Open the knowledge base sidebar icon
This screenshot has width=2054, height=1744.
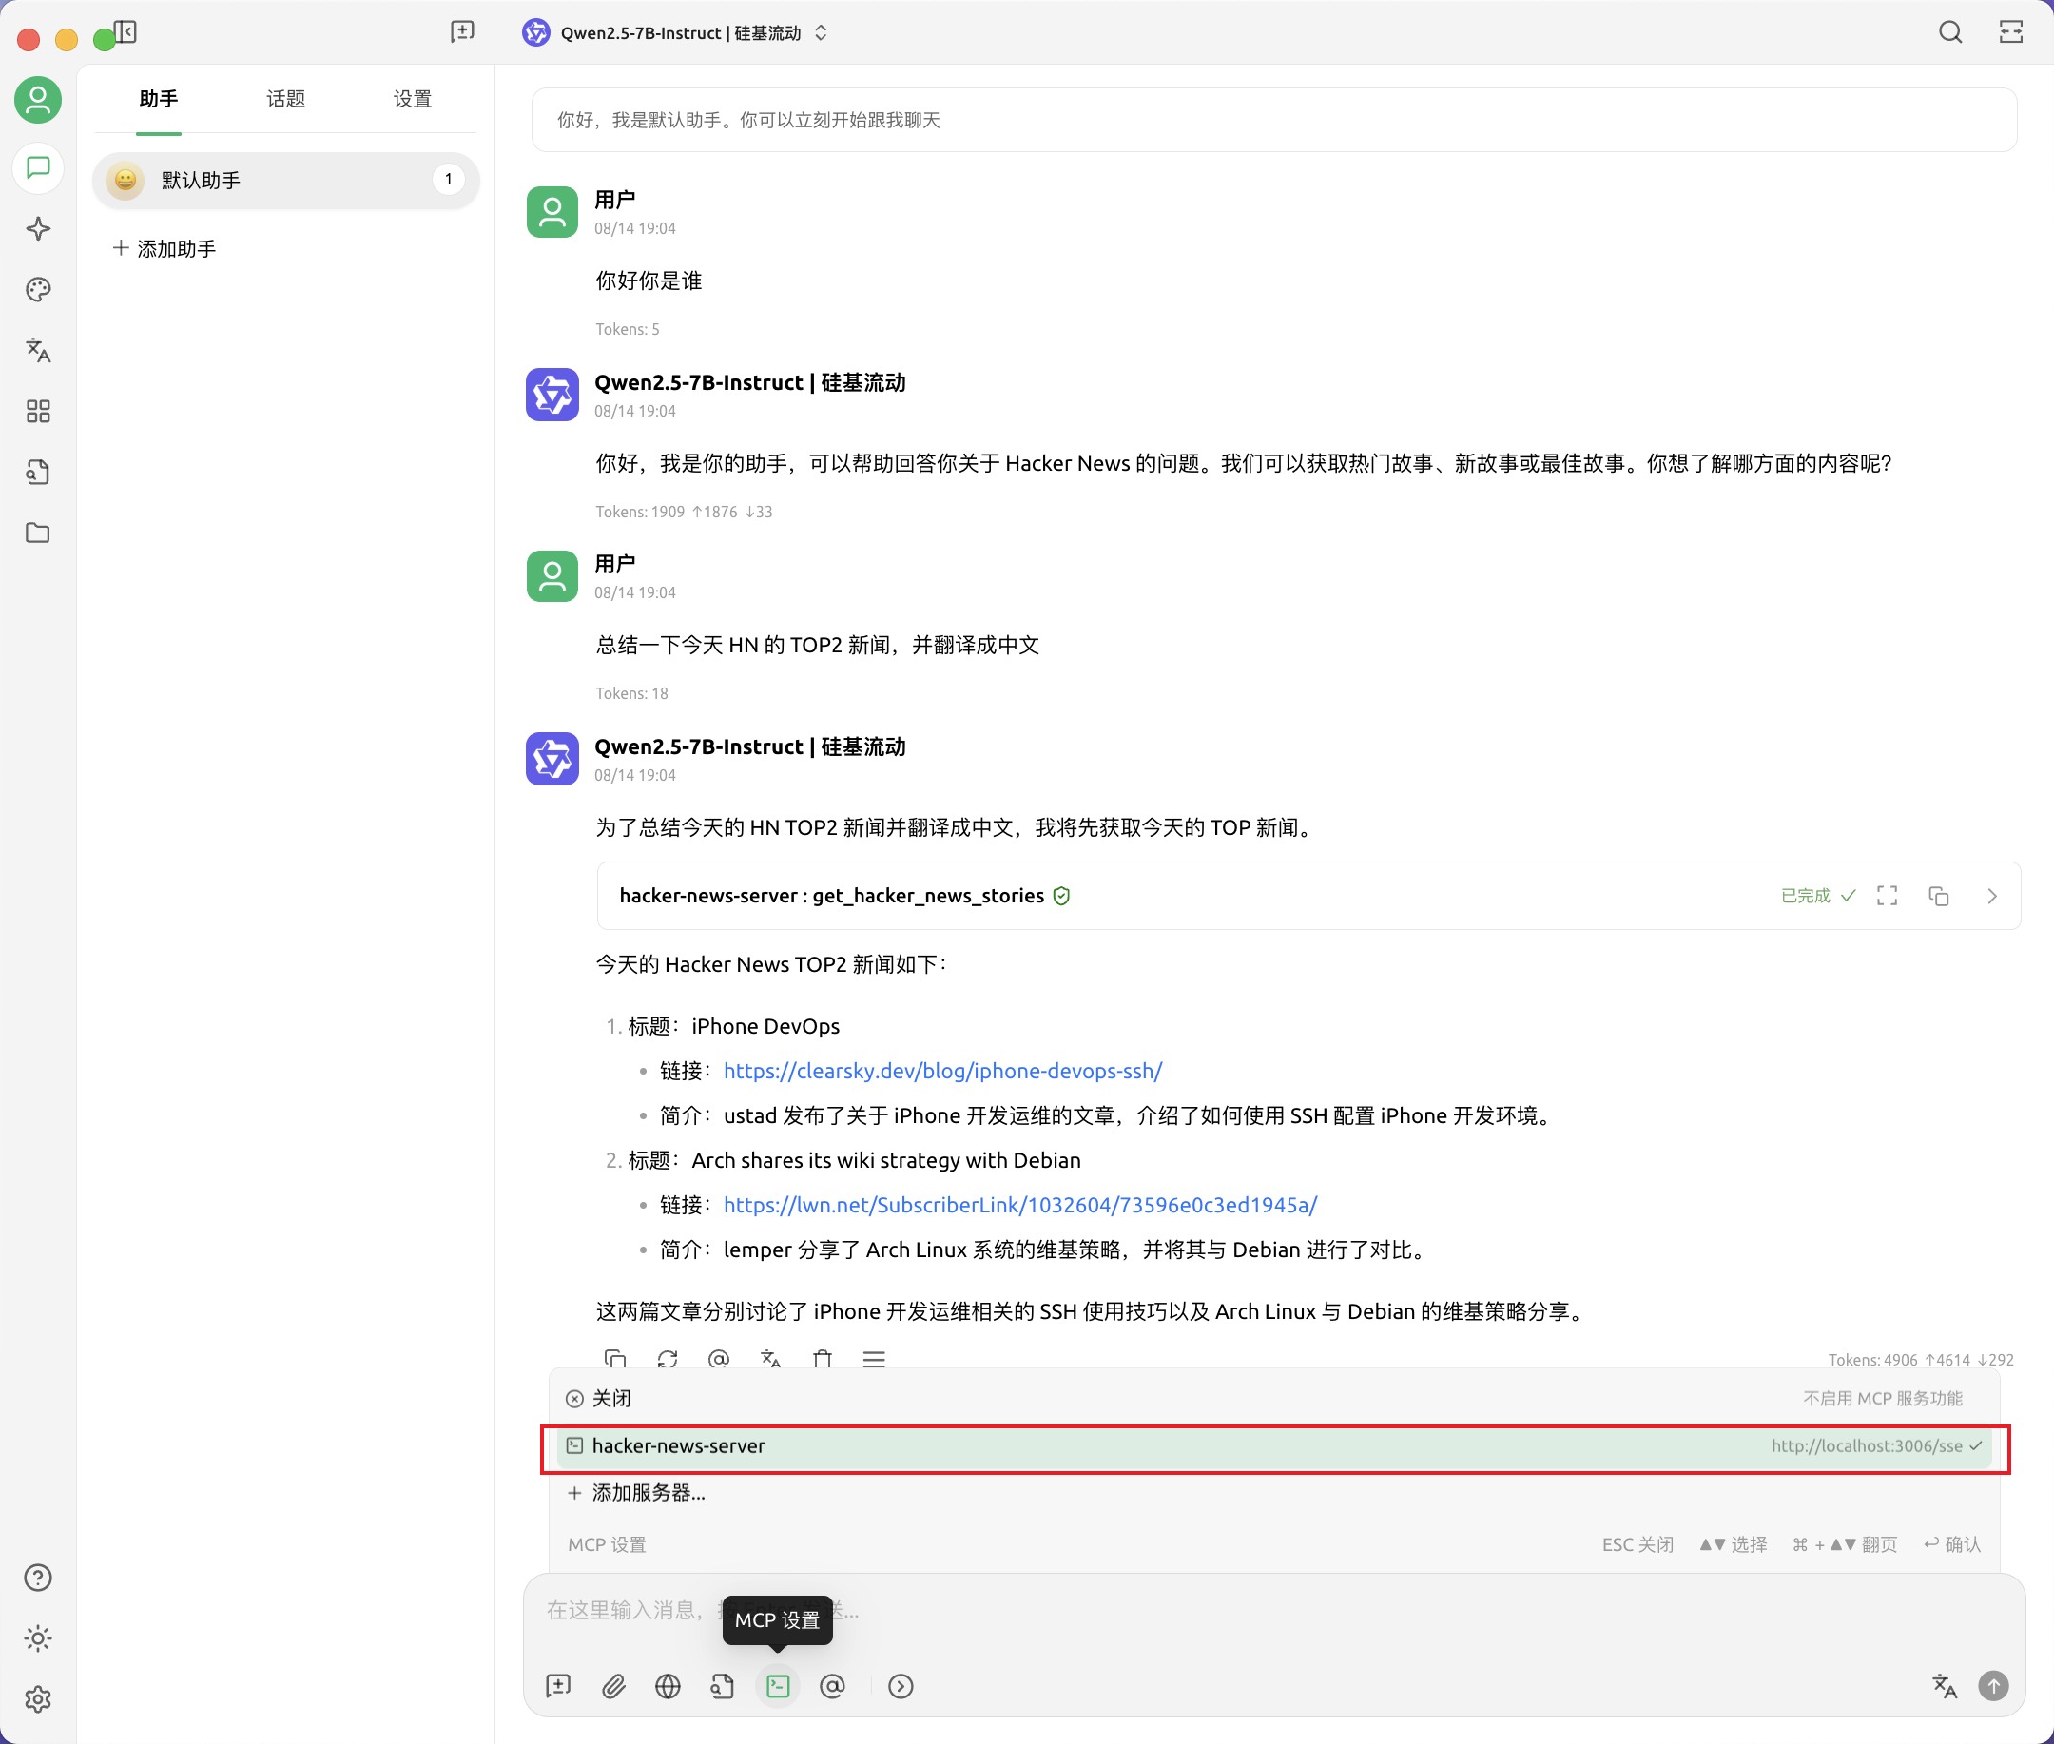click(x=37, y=472)
